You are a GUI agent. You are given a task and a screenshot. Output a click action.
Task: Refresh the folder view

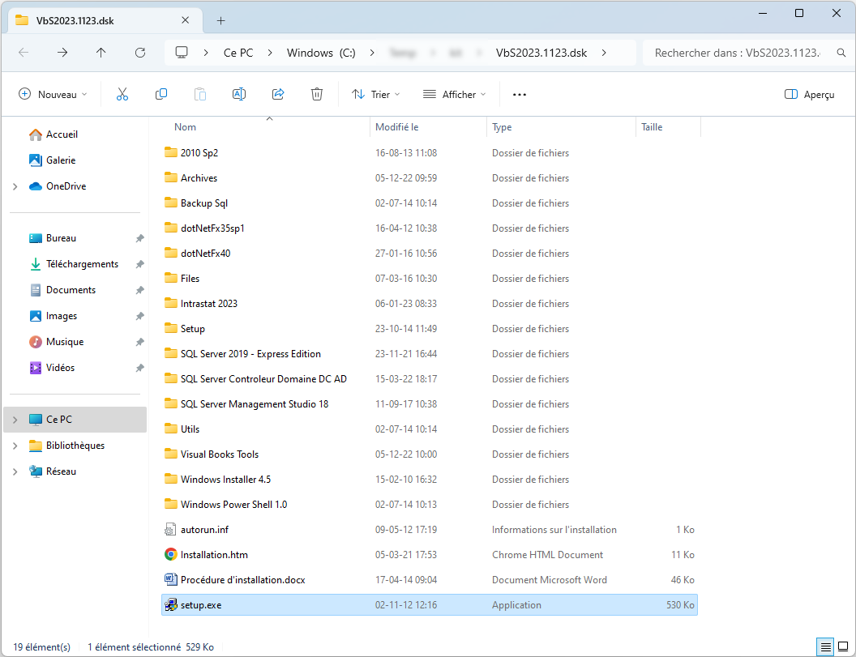coord(140,53)
